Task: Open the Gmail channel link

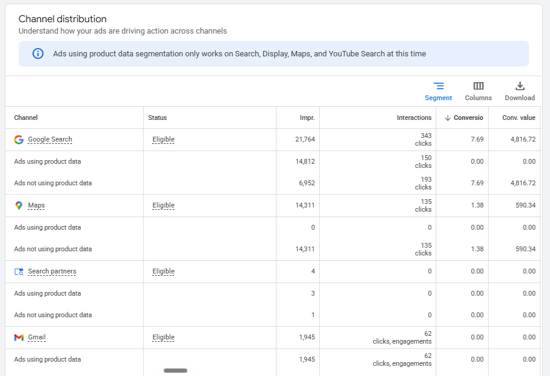Action: [37, 337]
